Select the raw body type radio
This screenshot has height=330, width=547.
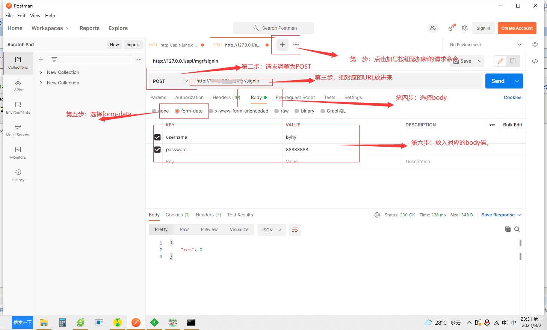point(277,111)
